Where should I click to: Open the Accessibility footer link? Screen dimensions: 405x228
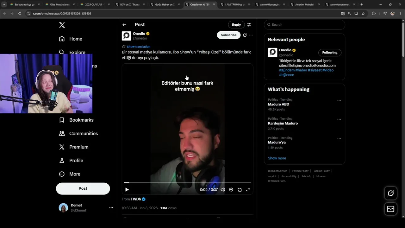click(289, 176)
